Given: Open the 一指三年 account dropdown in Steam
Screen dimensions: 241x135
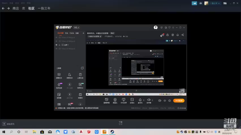Looking at the screenshot, I should click(x=215, y=3).
